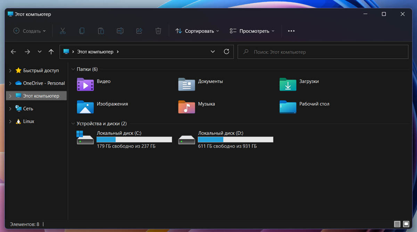The height and width of the screenshot is (232, 417).
Task: Click the computer icon in address bar
Action: [x=66, y=52]
